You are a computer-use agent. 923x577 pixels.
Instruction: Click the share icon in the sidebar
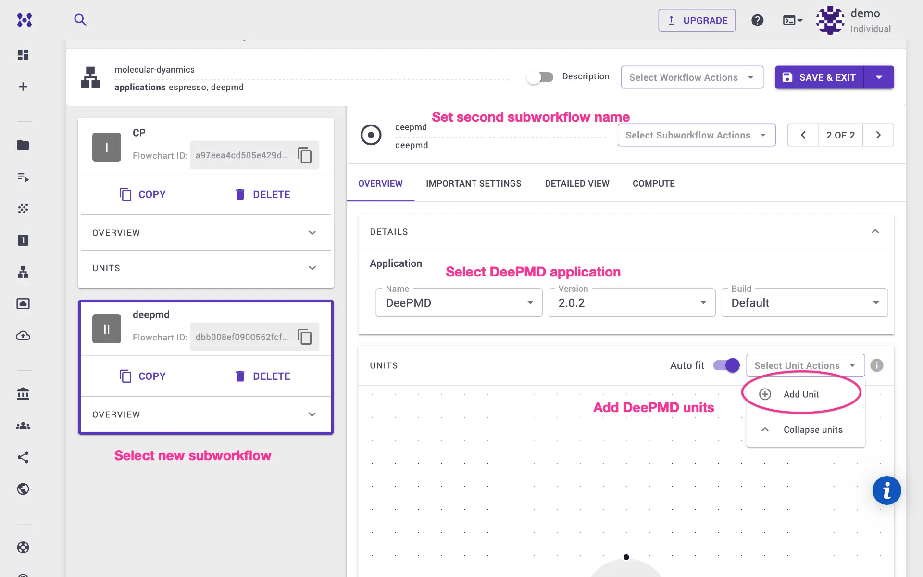[x=23, y=457]
